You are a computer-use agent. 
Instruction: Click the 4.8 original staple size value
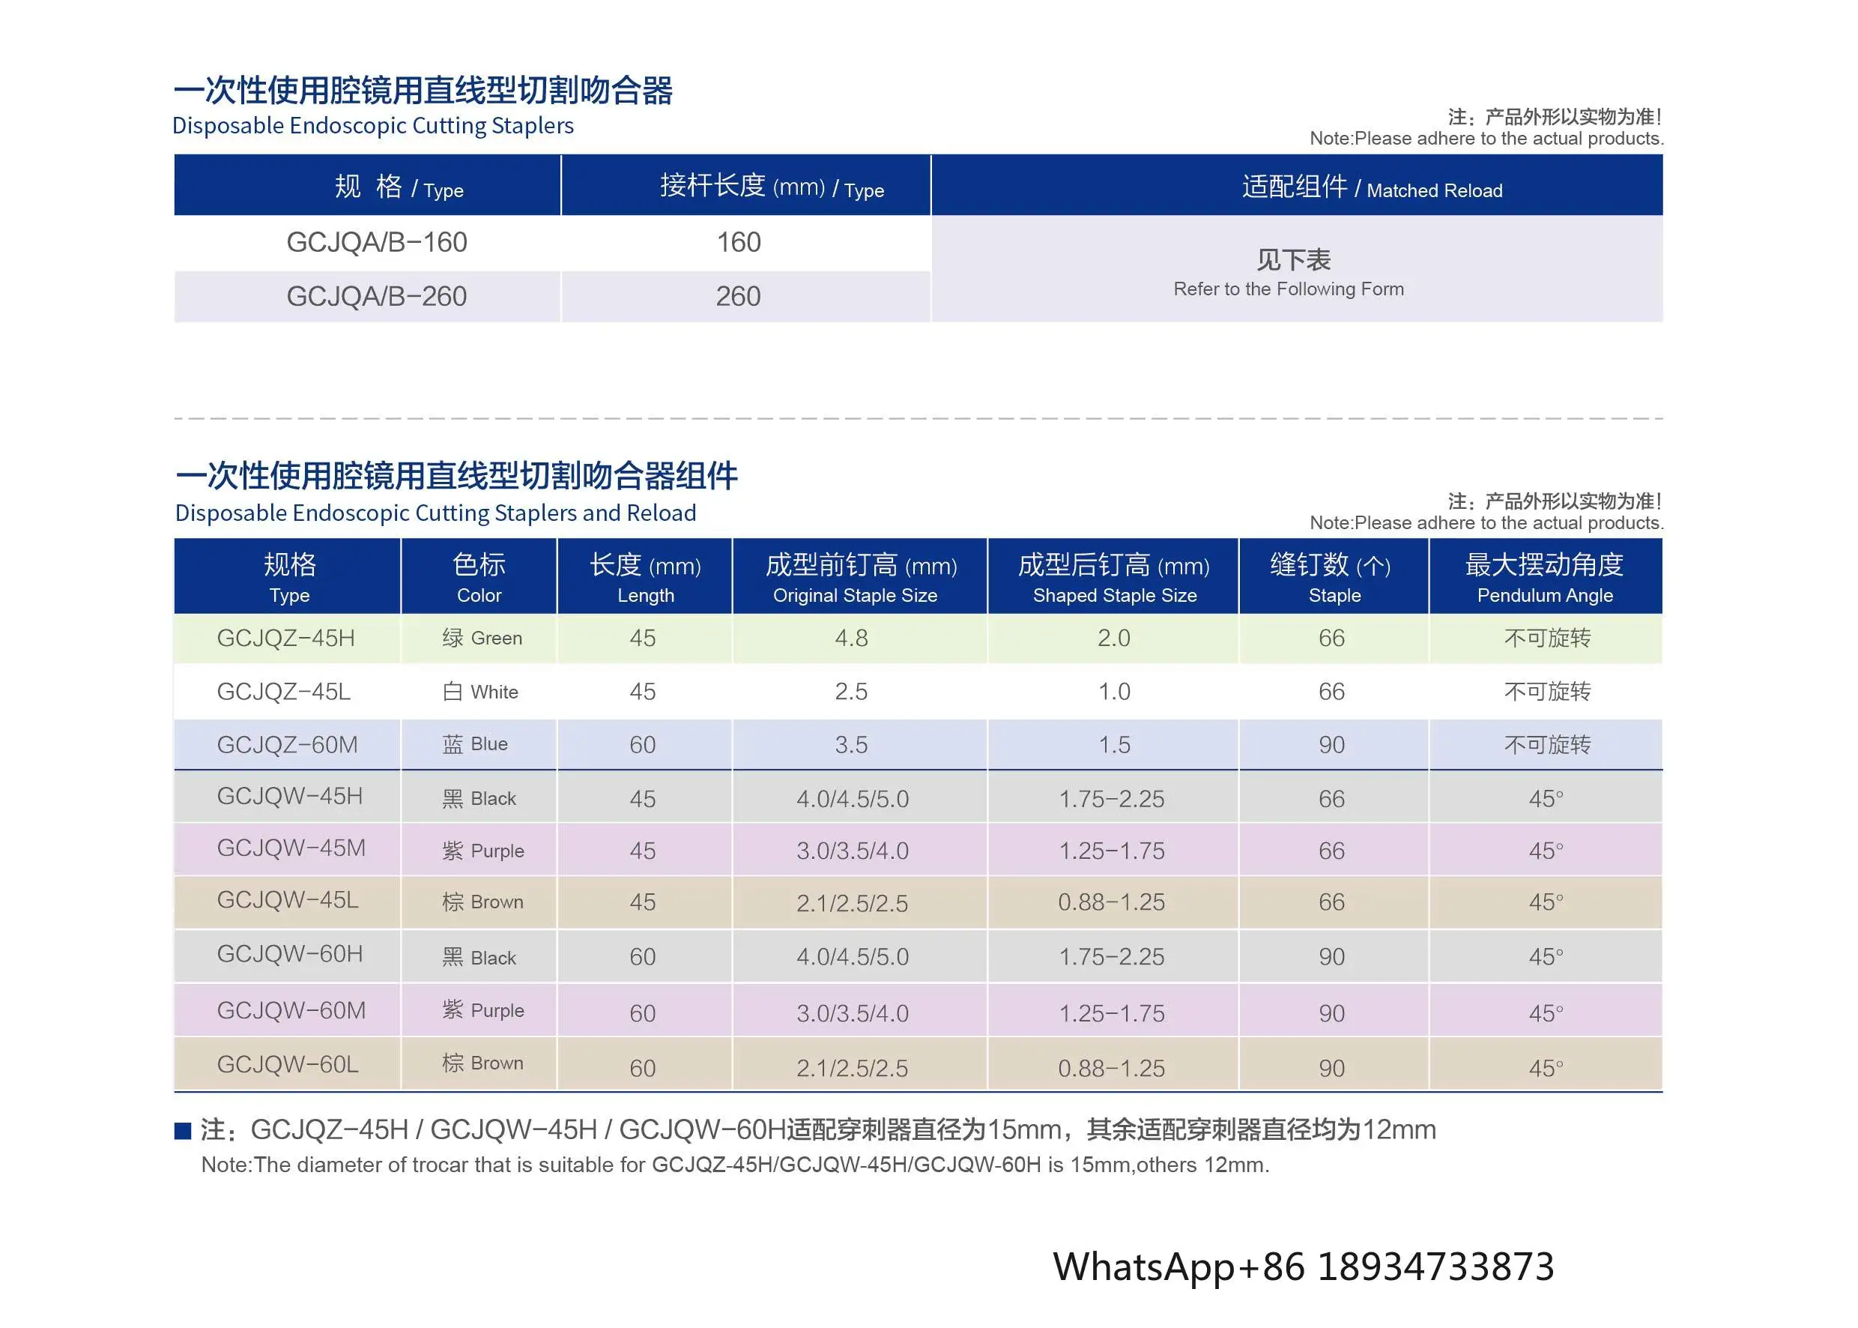pos(851,638)
